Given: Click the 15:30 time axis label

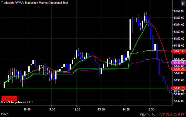Looking at the screenshot, I should [151, 109].
